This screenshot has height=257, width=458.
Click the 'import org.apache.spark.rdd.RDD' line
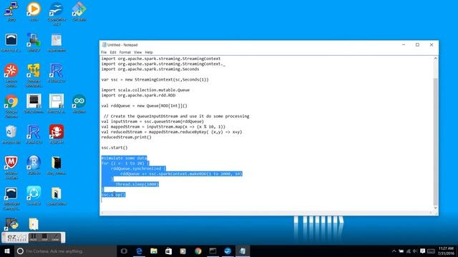click(x=138, y=95)
